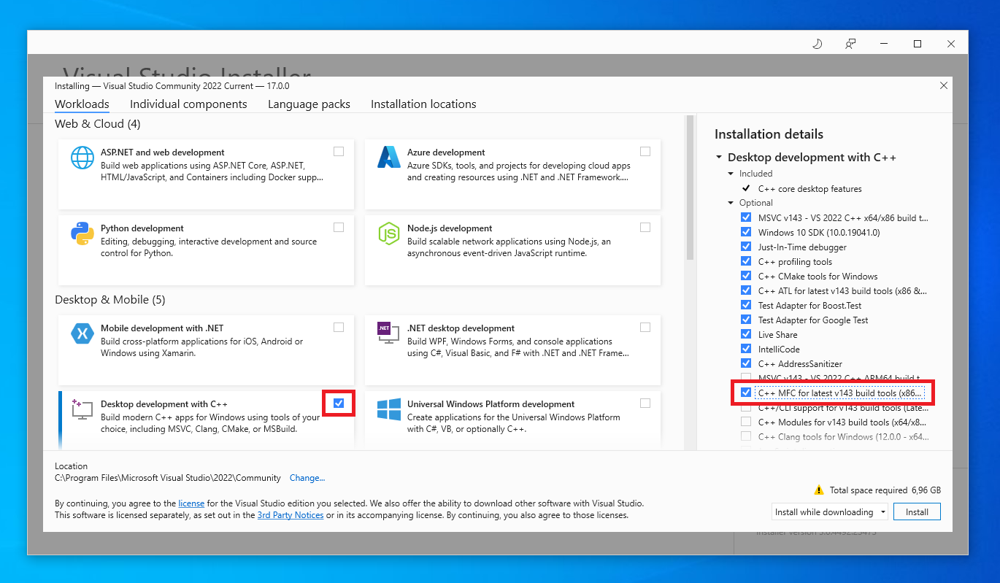Uncheck C++ profiling tools option

coord(746,261)
